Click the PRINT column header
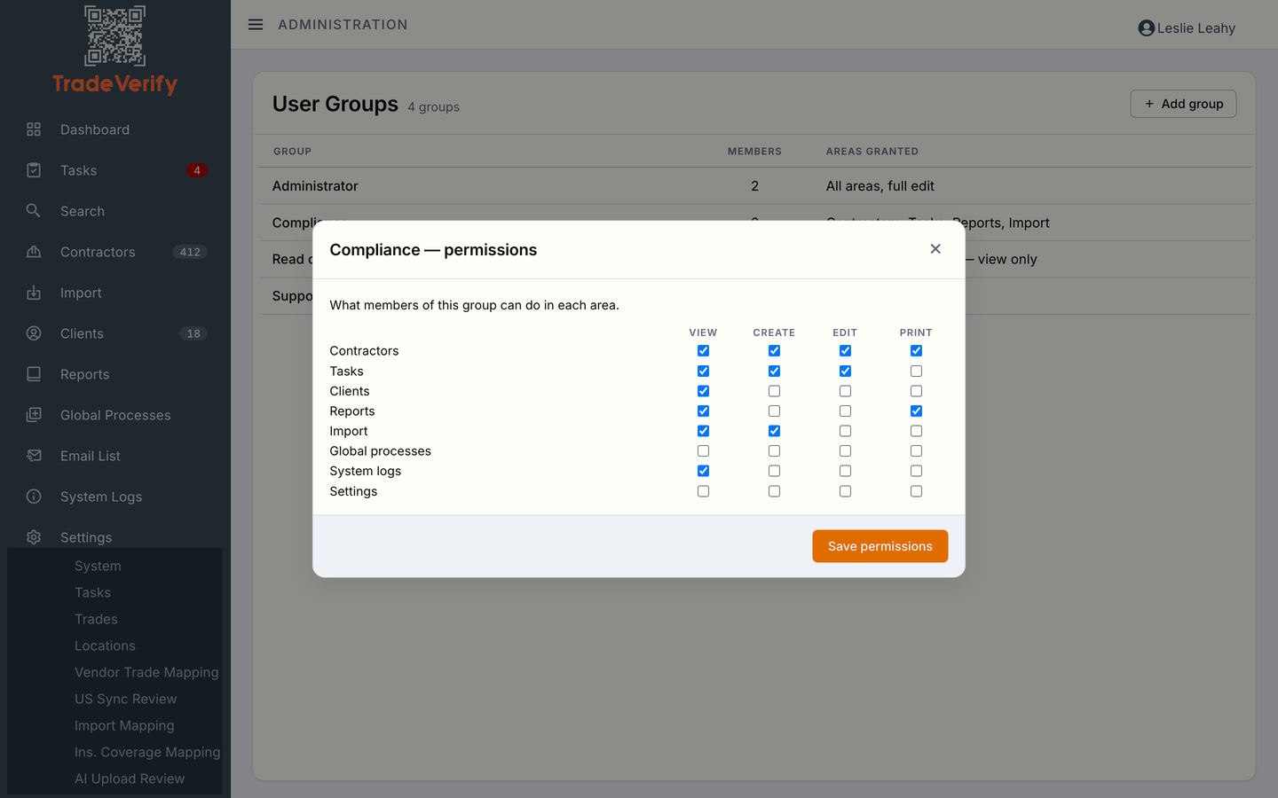Viewport: 1278px width, 798px height. click(x=916, y=332)
